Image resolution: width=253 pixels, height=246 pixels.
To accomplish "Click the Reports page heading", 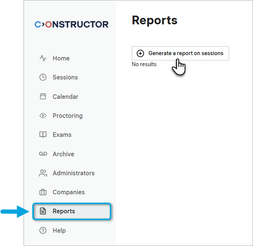I will [x=154, y=20].
